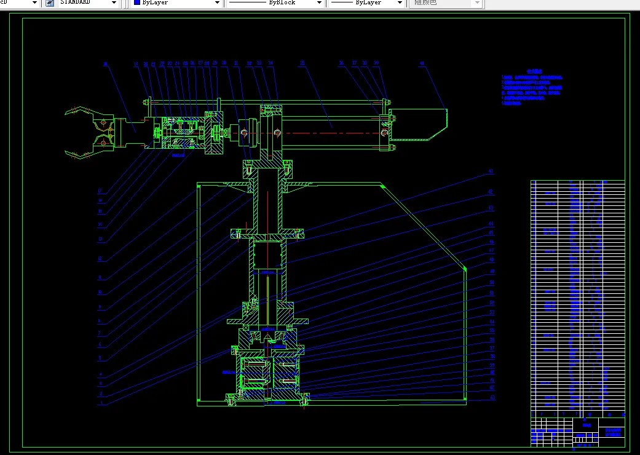Image resolution: width=640 pixels, height=455 pixels.
Task: Click the title block at bottom right
Action: point(577,432)
